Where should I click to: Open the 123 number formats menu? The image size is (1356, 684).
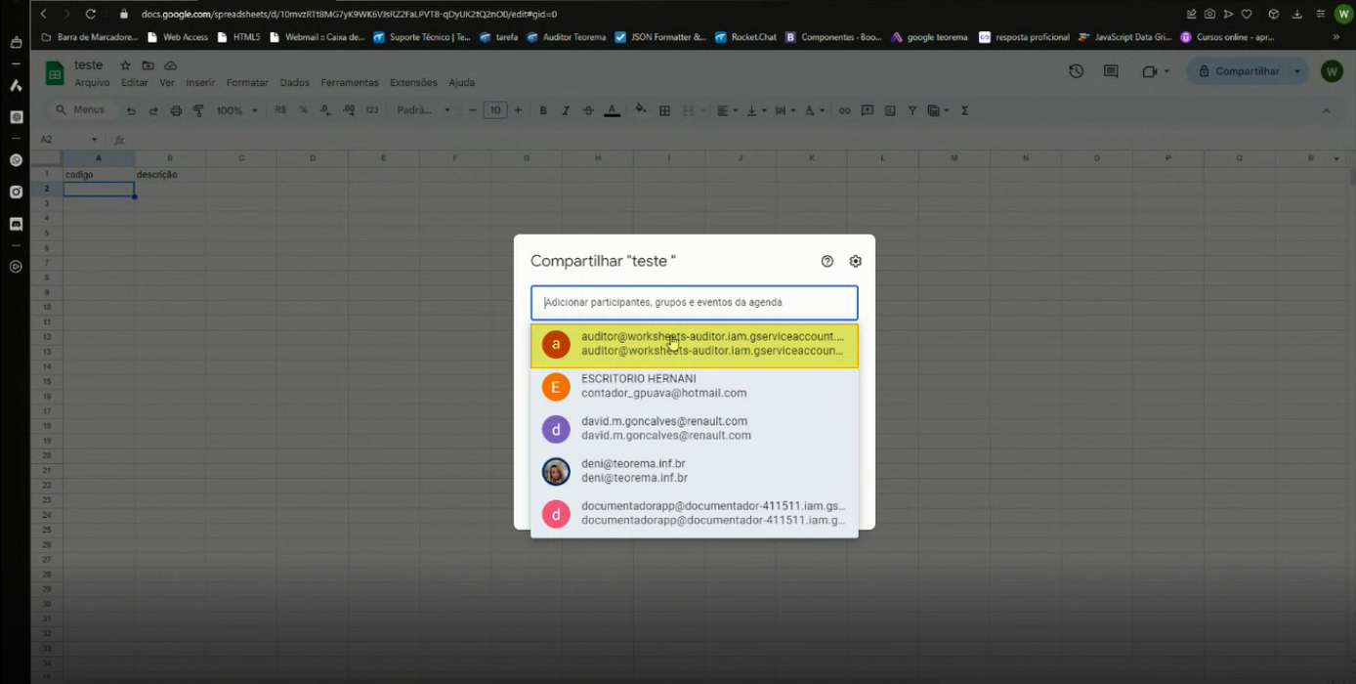[x=372, y=110]
